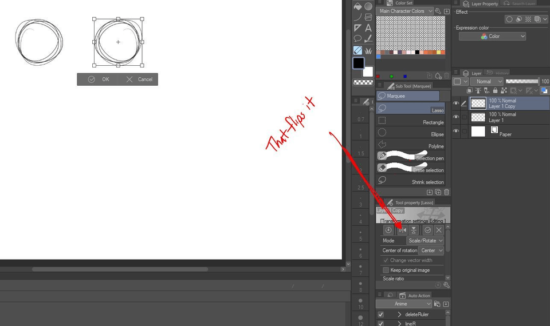Viewport: 550px width, 326px height.
Task: Toggle visibility of the Paper layer
Action: (x=456, y=131)
